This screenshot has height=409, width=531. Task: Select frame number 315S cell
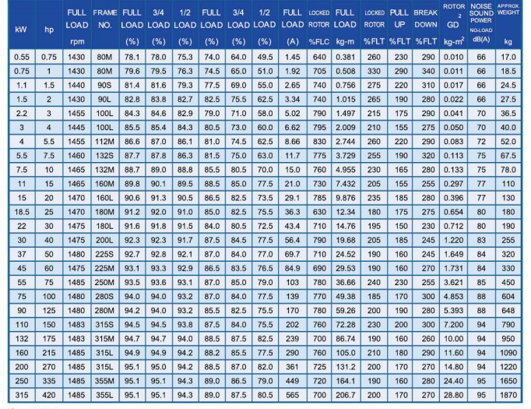tap(104, 325)
